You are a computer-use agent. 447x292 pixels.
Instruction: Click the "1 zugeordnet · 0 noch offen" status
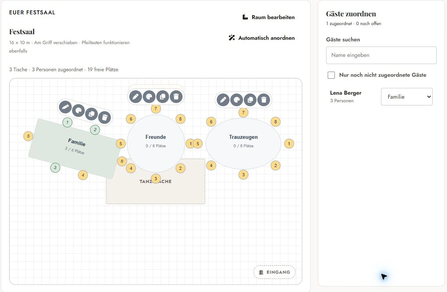[x=354, y=23]
